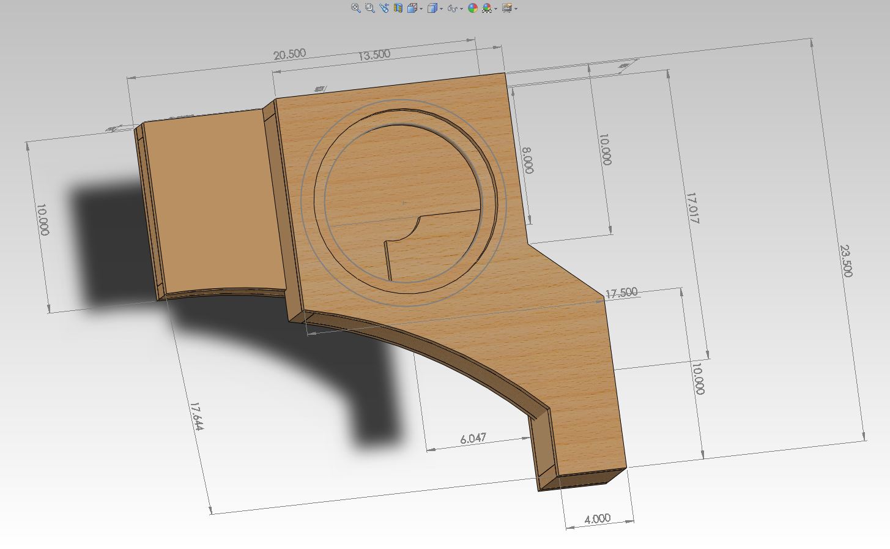The image size is (890, 549).
Task: Open the View Orientation cube icon
Action: pyautogui.click(x=412, y=8)
